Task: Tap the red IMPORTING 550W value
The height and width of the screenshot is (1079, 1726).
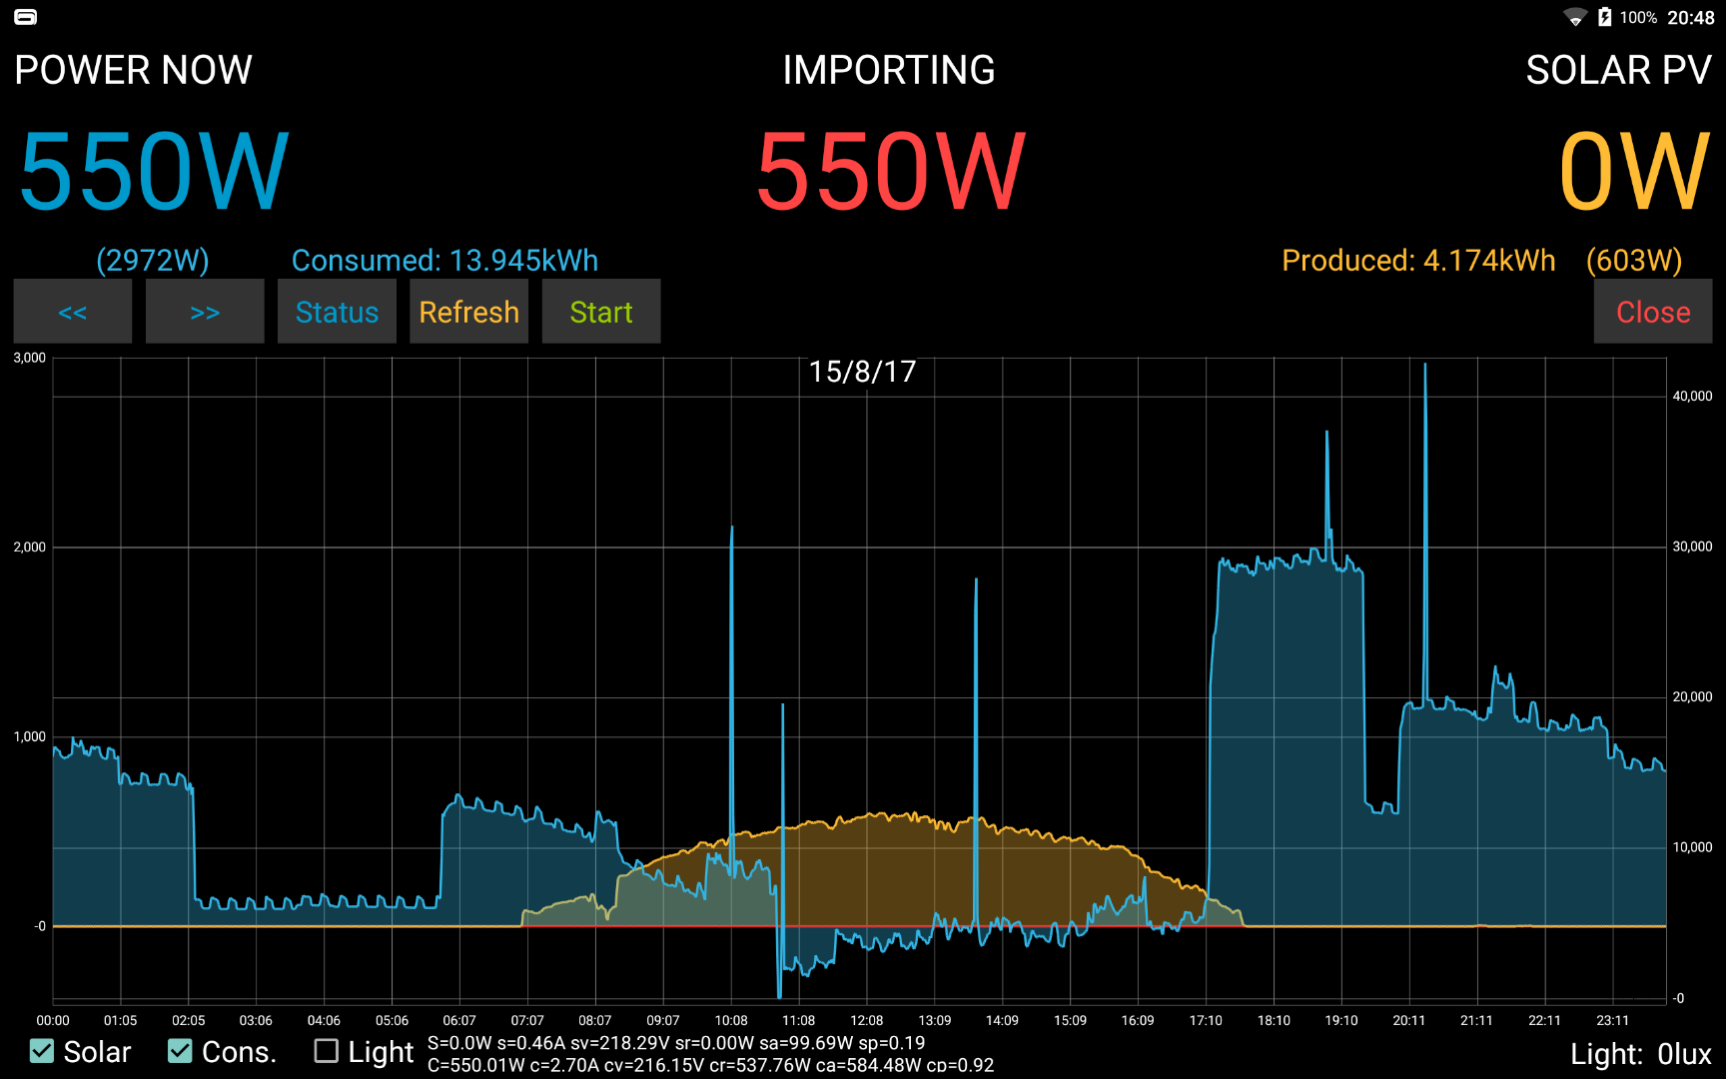Action: tap(889, 170)
